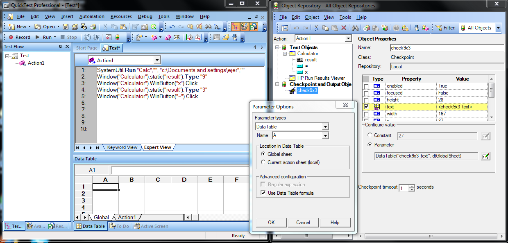Open the Name dropdown showing A
Screen dimensions: 508x243
coord(325,135)
